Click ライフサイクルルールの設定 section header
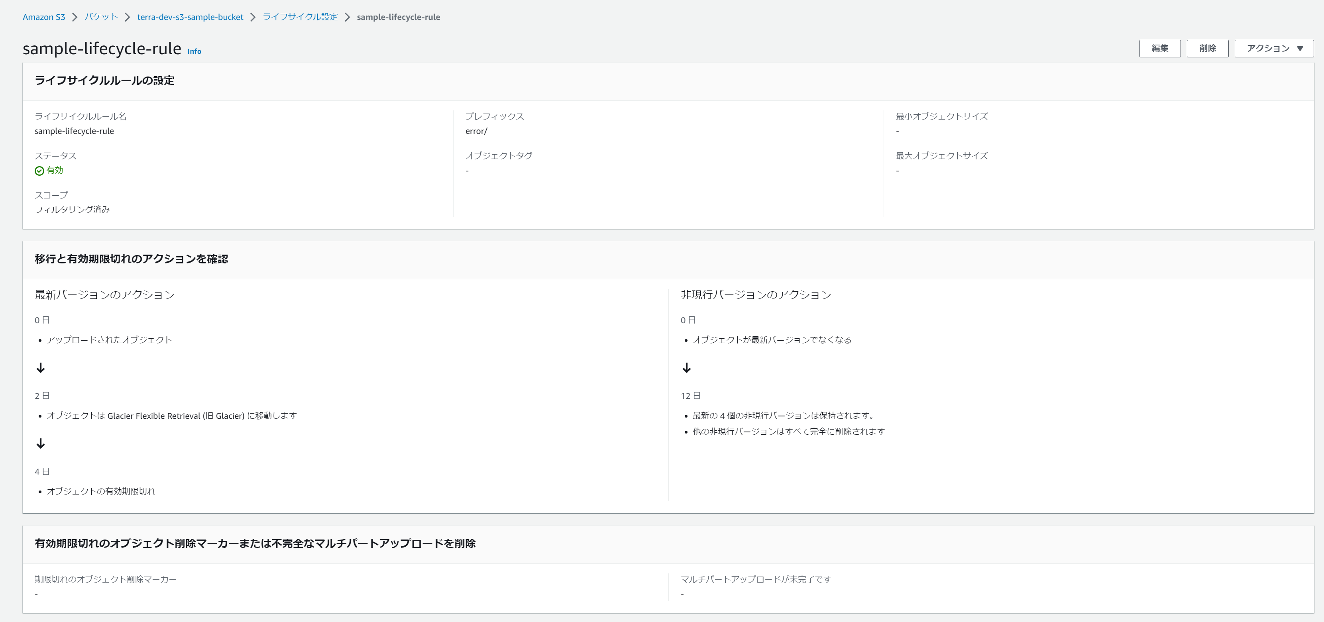Viewport: 1324px width, 622px height. pyautogui.click(x=104, y=81)
